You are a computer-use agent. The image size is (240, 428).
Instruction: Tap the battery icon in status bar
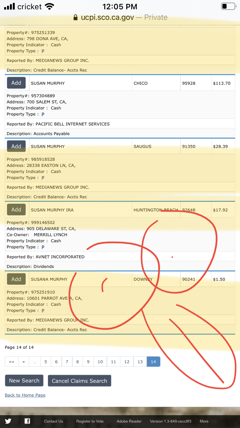pos(228,6)
